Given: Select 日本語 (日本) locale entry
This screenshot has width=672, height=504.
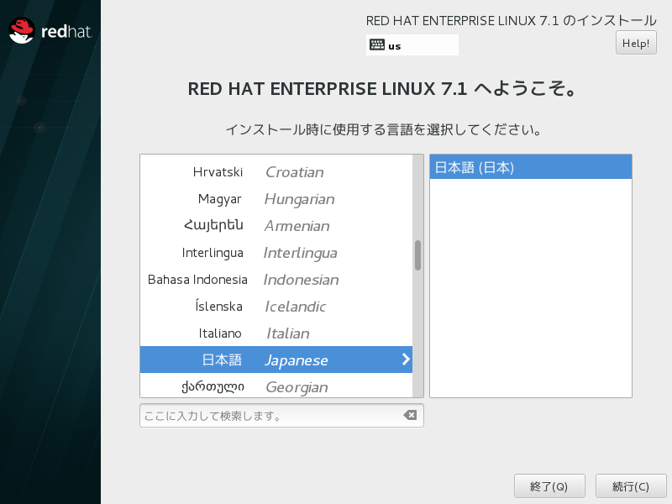Looking at the screenshot, I should pyautogui.click(x=531, y=167).
